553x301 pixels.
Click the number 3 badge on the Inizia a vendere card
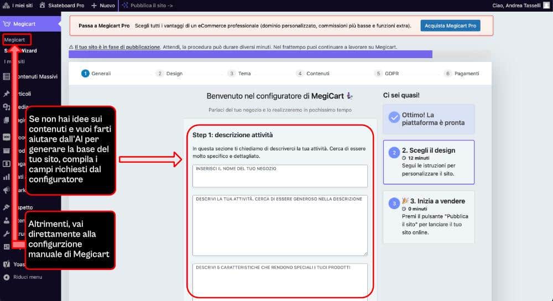coord(394,203)
